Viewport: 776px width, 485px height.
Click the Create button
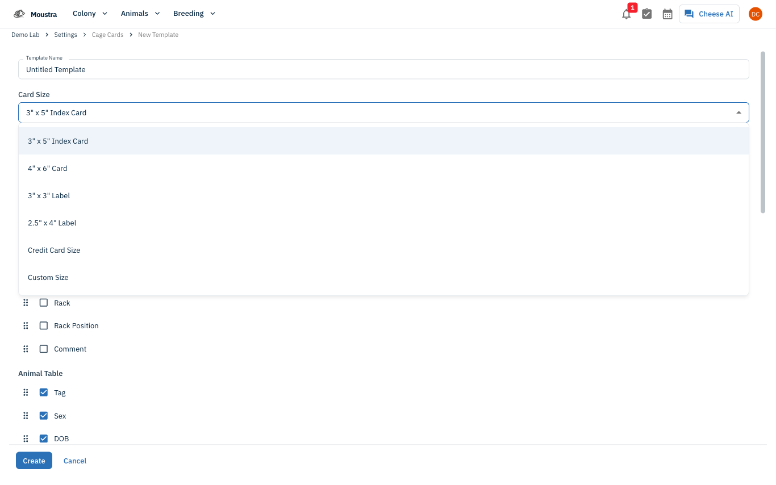point(34,461)
